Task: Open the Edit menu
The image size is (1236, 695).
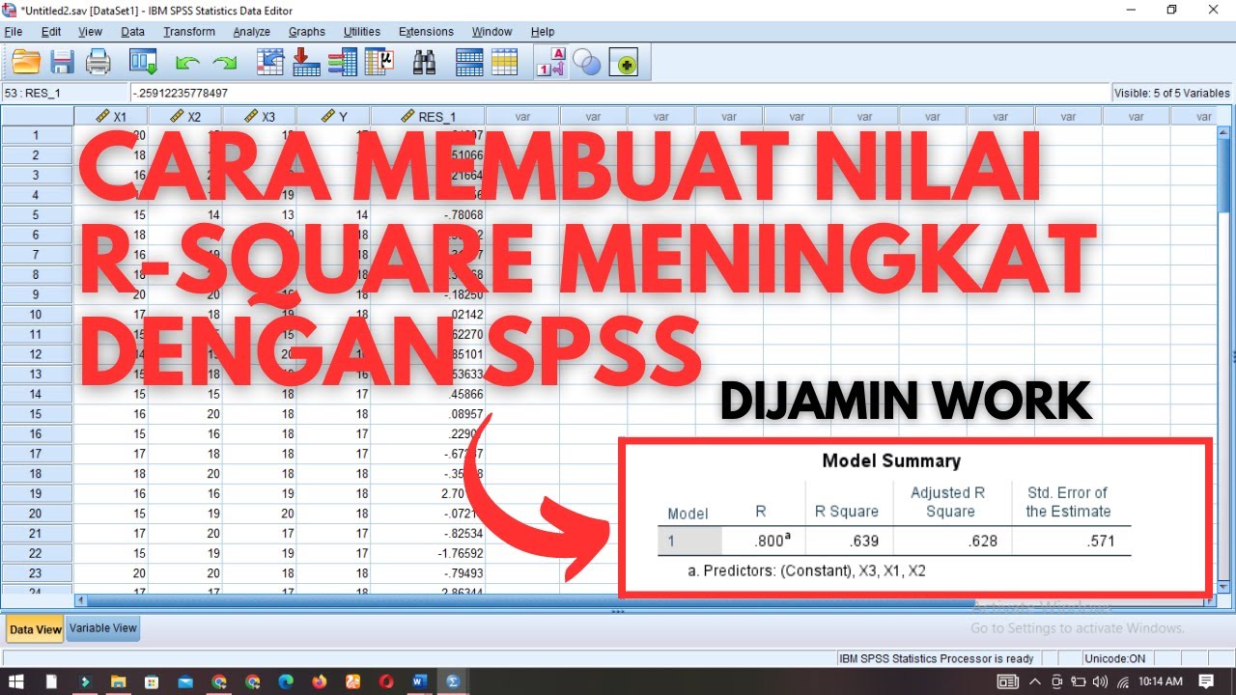Action: click(x=51, y=32)
